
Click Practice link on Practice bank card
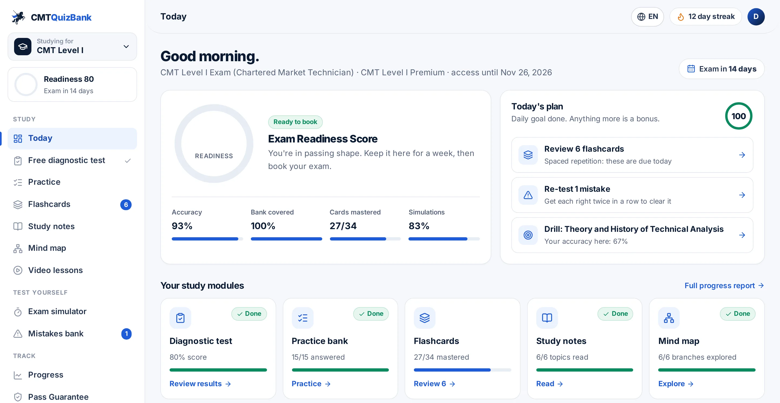tap(311, 383)
